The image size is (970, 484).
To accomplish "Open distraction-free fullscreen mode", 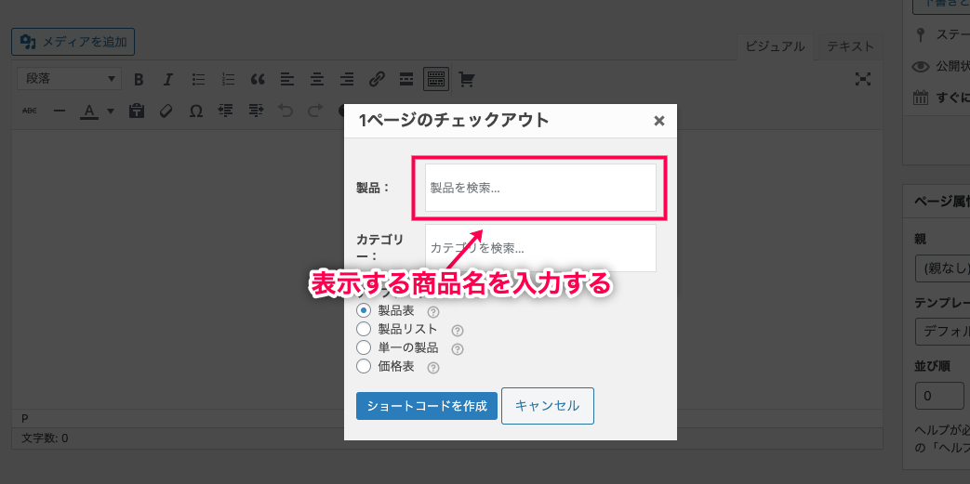I will coord(863,79).
